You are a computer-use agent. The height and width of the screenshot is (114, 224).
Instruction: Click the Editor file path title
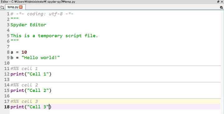pos(38,2)
